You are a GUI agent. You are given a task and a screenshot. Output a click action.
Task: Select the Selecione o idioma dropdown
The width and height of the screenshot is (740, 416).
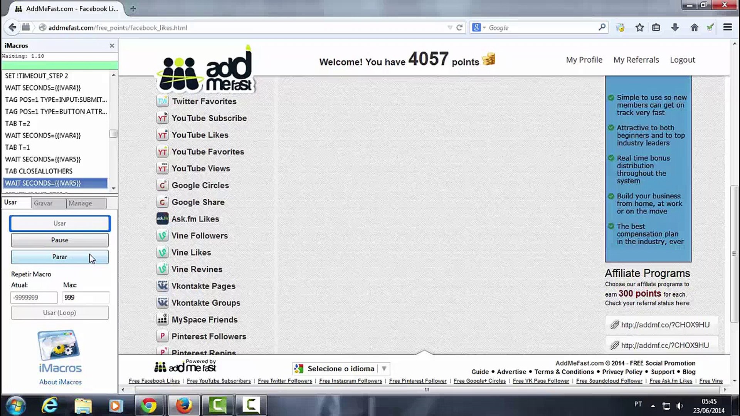341,368
